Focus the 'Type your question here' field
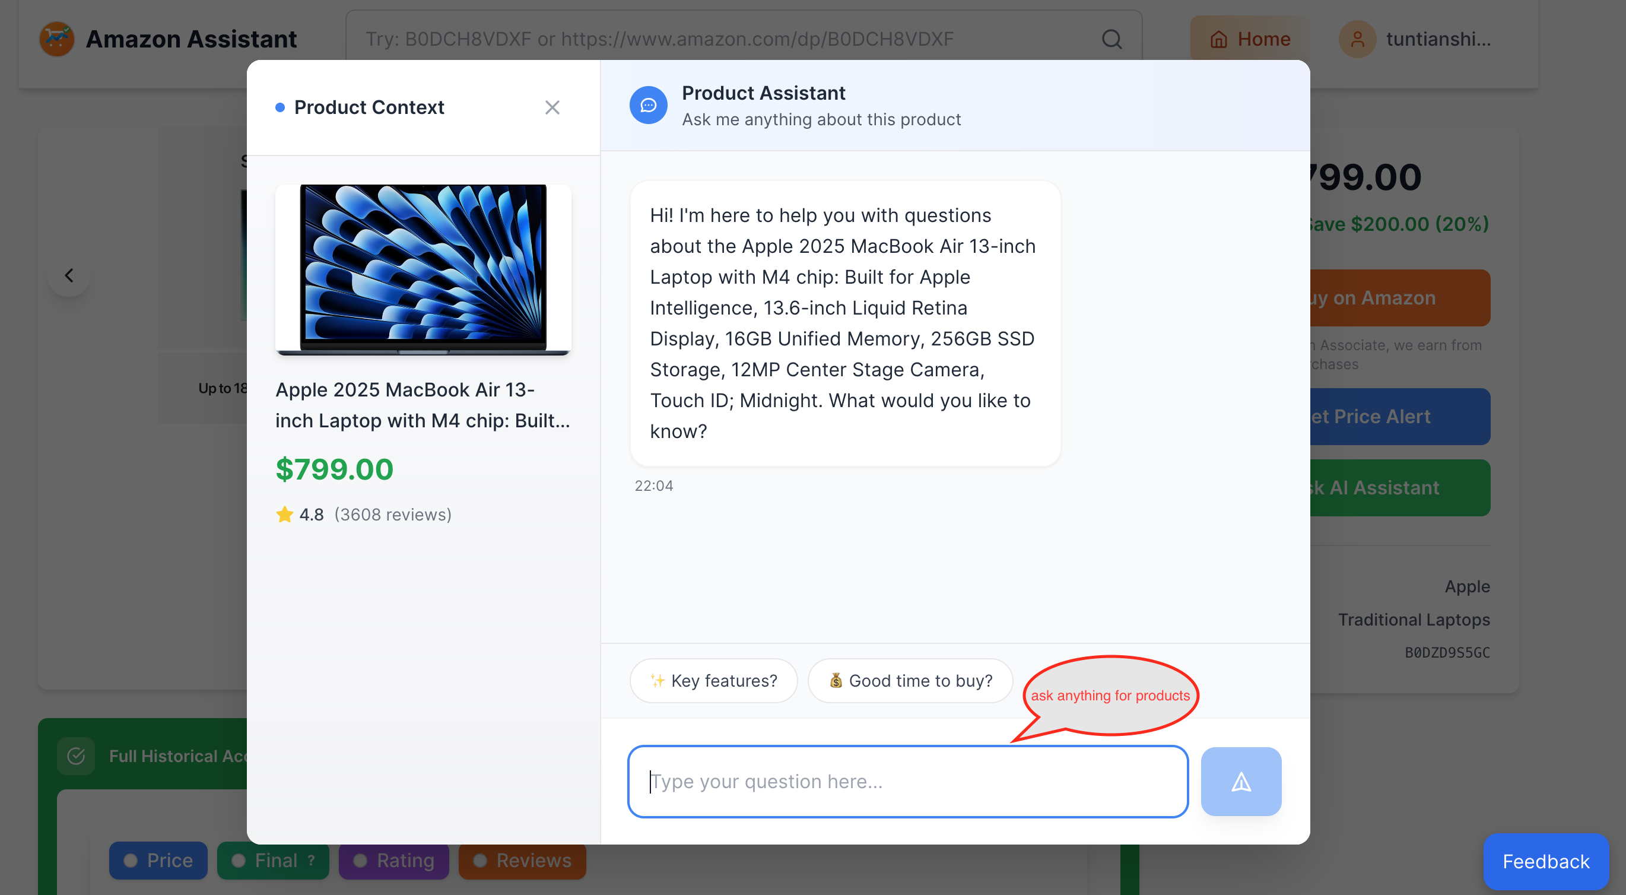Image resolution: width=1626 pixels, height=895 pixels. (908, 782)
